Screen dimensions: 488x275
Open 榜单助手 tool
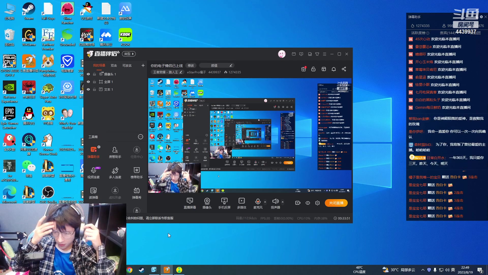tap(136, 172)
